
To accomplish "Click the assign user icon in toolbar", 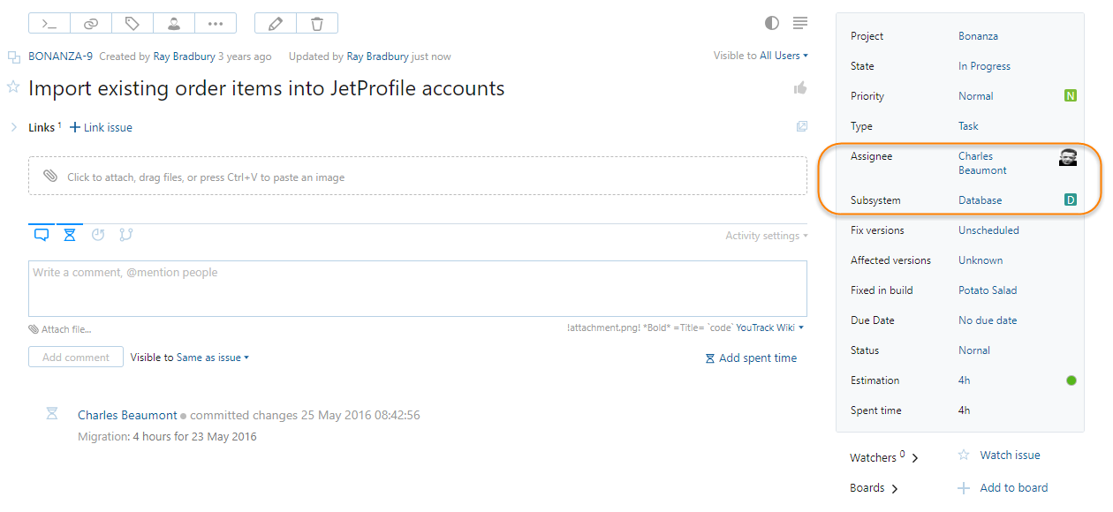I will click(x=174, y=23).
